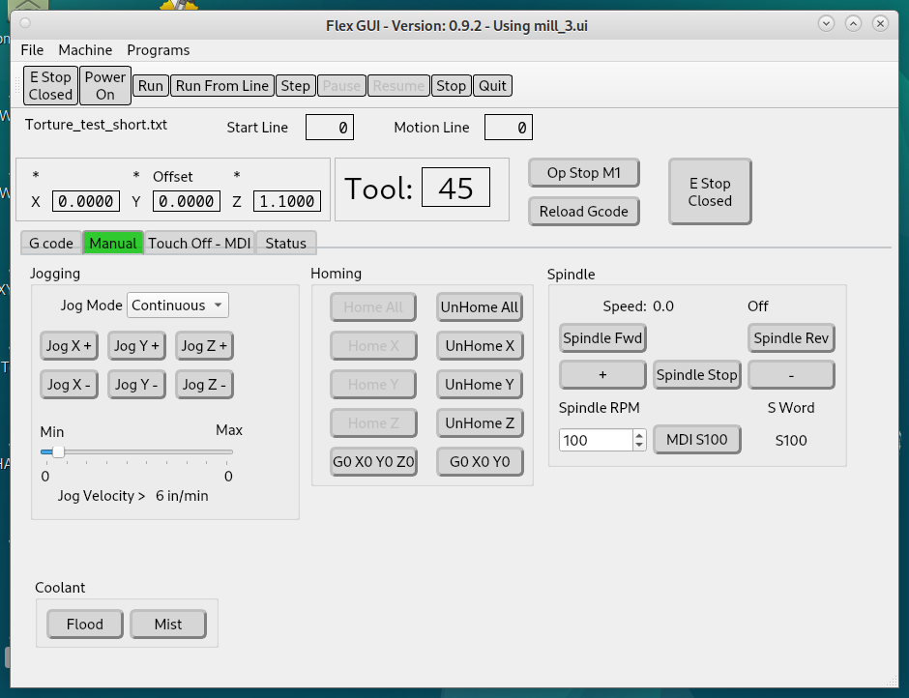Click the Stop toolbar button
The image size is (909, 698).
pos(451,86)
